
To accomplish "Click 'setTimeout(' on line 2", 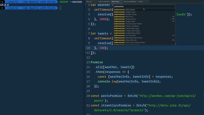I will tap(104, 10).
